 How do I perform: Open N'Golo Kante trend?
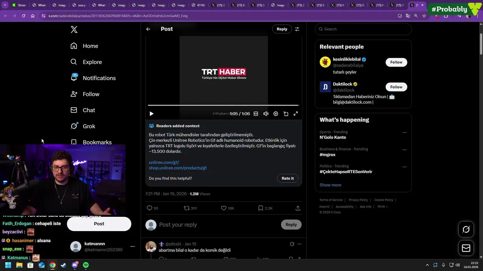pos(333,137)
